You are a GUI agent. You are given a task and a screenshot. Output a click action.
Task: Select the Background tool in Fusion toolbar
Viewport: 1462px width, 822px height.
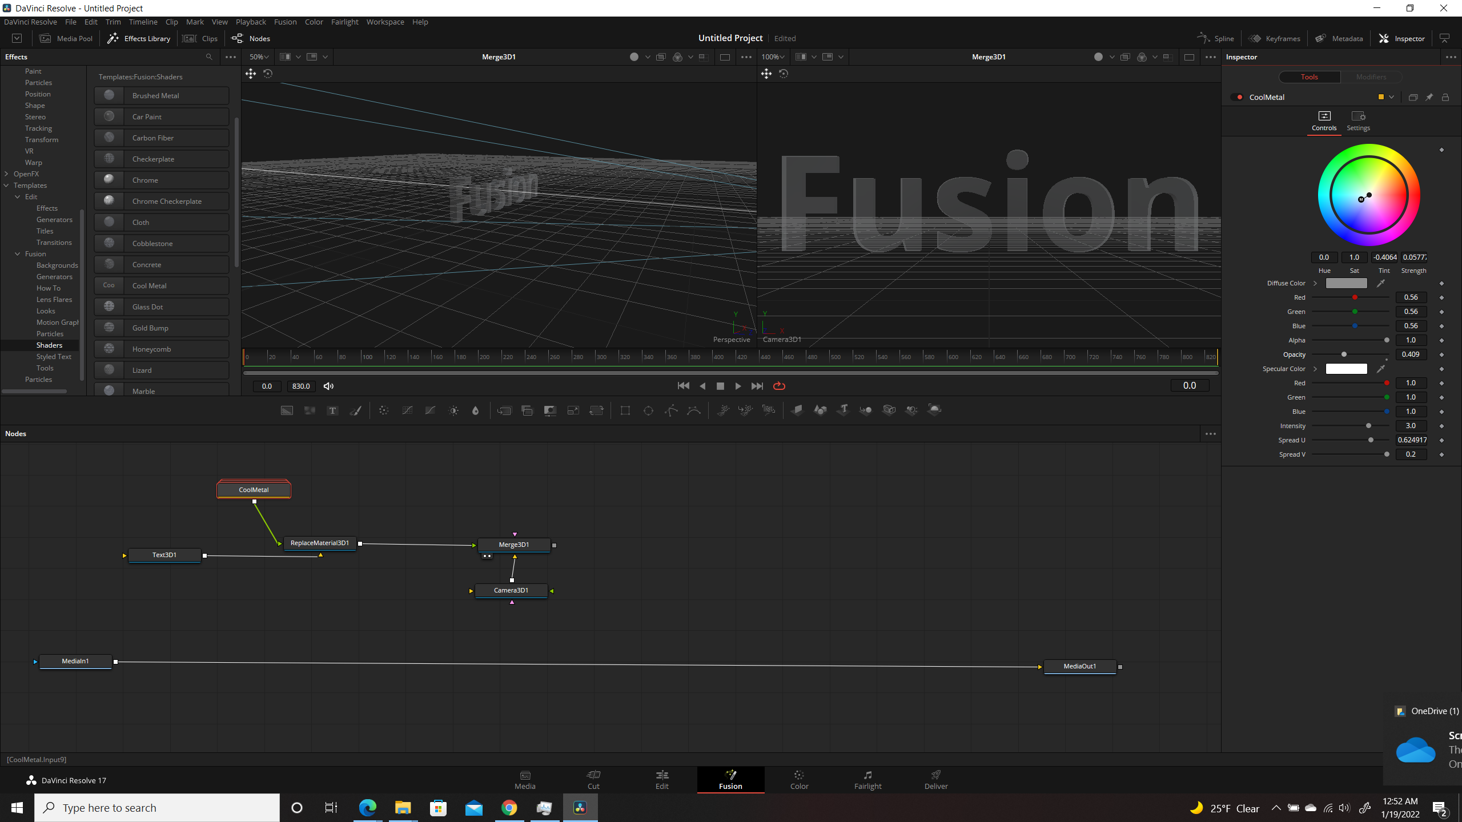click(287, 410)
